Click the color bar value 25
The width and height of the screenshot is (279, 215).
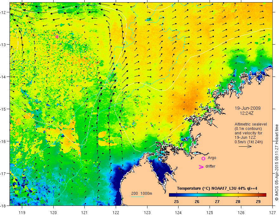[176, 201]
